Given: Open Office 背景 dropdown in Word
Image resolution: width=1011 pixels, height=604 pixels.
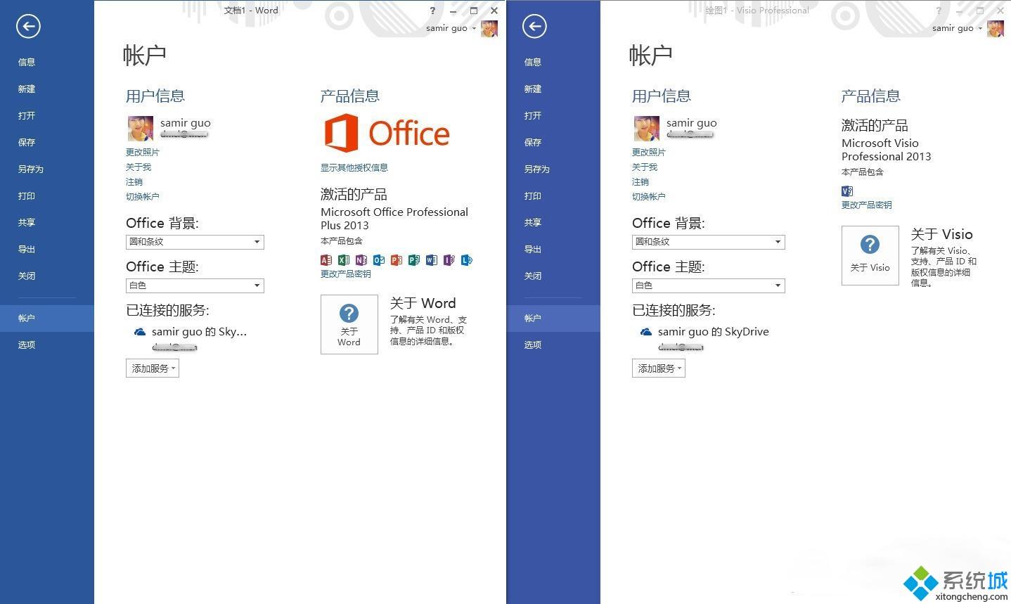Looking at the screenshot, I should pos(195,242).
